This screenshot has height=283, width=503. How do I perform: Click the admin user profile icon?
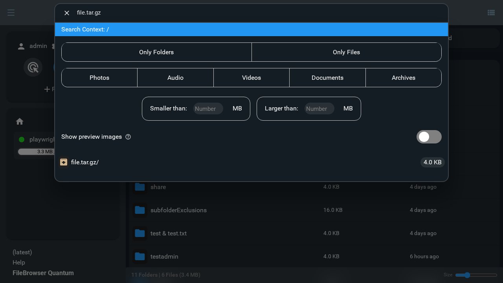click(x=21, y=46)
